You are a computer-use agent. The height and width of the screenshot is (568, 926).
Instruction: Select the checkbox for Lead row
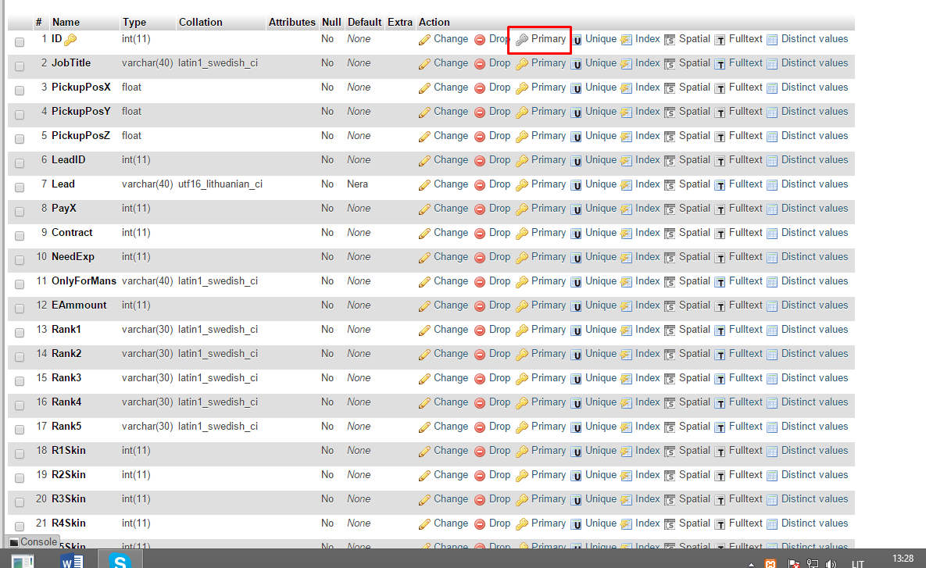click(x=20, y=188)
